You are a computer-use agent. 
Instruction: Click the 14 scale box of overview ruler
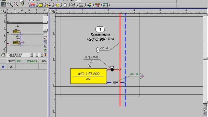(x=3, y=11)
